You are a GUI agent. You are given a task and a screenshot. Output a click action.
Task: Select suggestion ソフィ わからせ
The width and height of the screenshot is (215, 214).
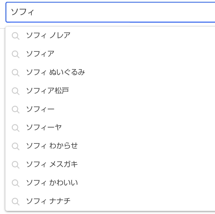[110, 146]
